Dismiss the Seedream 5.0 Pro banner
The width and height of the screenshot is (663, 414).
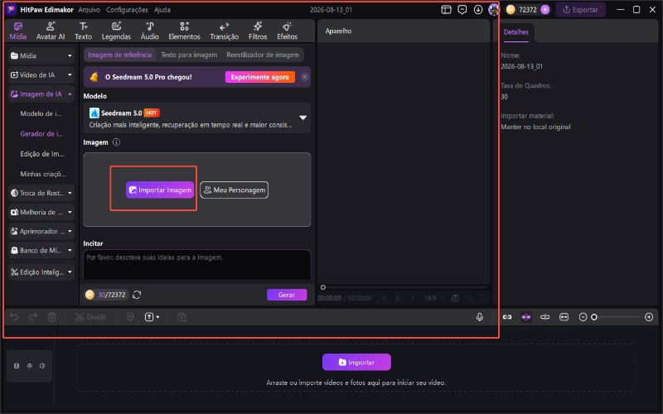point(304,77)
